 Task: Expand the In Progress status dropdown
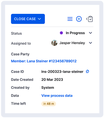point(90,33)
